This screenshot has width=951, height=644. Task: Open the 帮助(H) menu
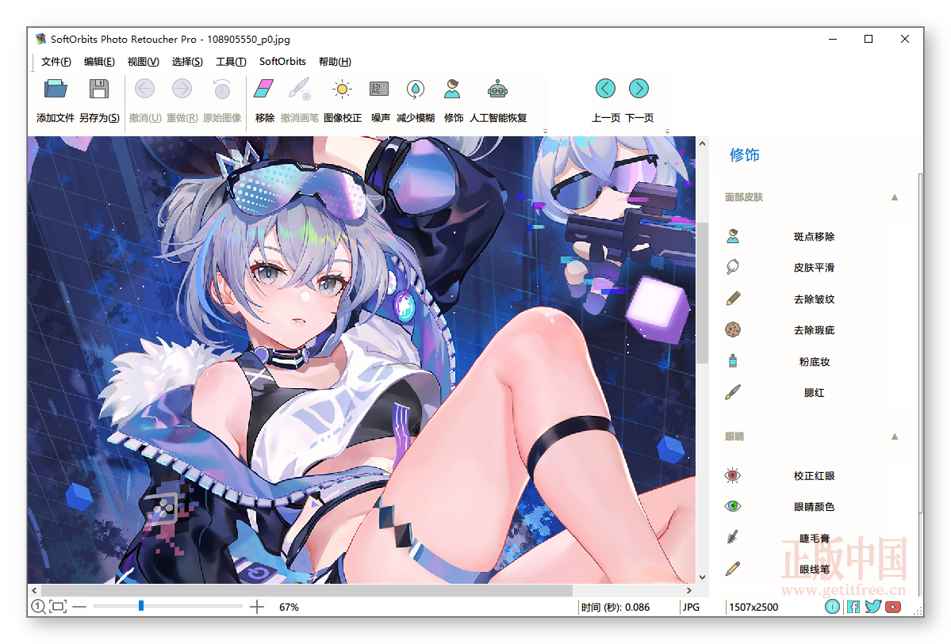coord(335,61)
